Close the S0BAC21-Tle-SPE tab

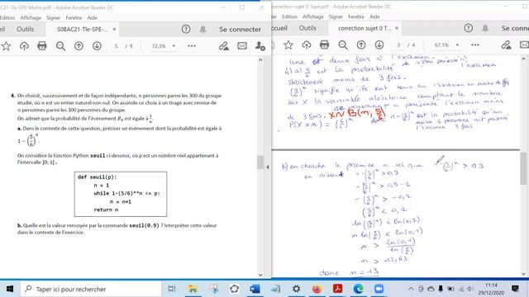click(114, 30)
